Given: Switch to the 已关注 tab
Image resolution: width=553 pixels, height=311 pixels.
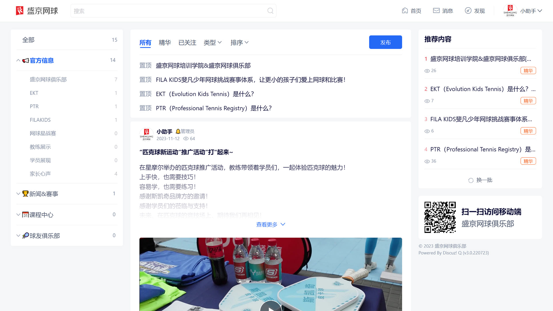Looking at the screenshot, I should (187, 43).
